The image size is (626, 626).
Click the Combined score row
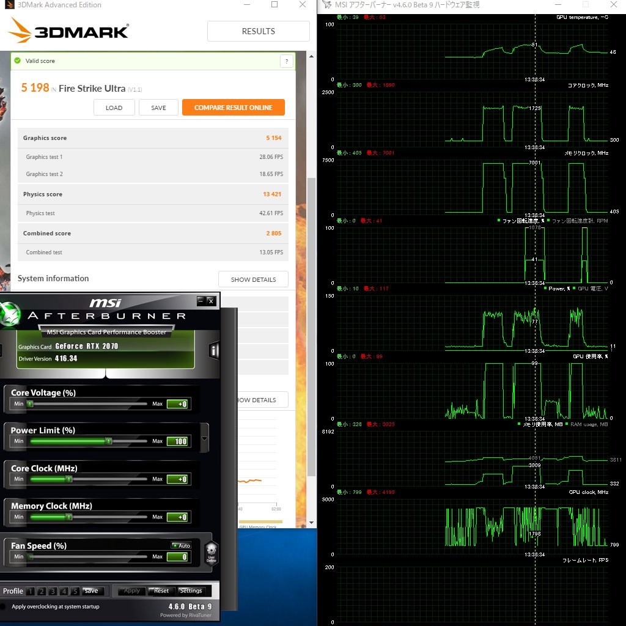tap(153, 234)
